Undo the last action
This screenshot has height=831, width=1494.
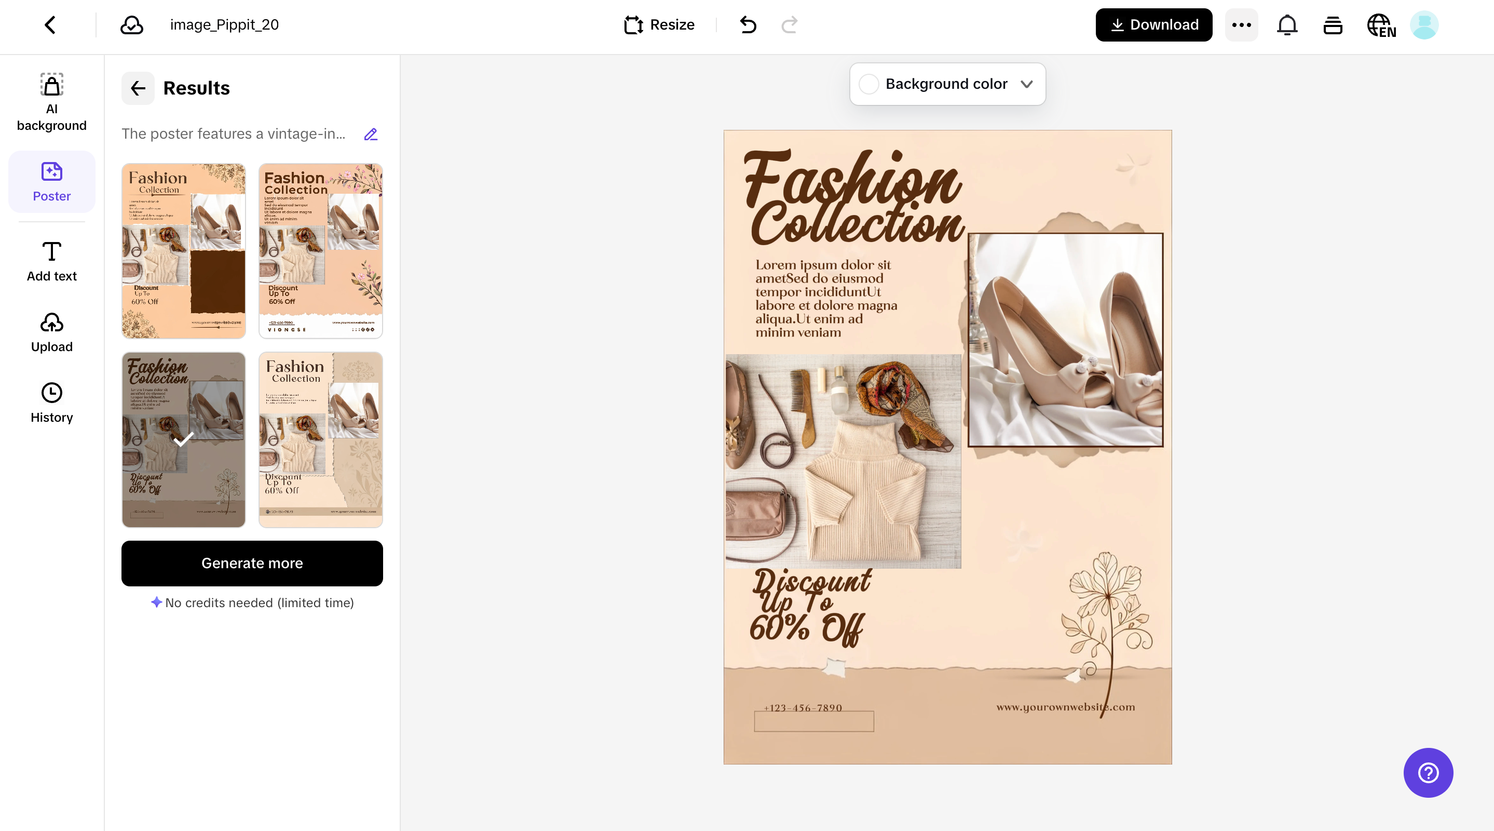tap(748, 25)
